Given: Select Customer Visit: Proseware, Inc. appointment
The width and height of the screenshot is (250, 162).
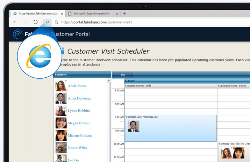Looking at the screenshot, I should 171,128.
